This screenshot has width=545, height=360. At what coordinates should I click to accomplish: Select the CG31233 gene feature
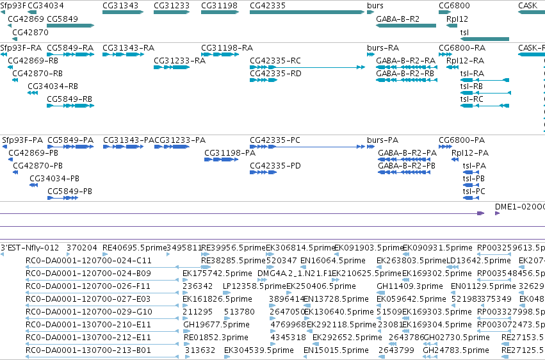coord(172,12)
